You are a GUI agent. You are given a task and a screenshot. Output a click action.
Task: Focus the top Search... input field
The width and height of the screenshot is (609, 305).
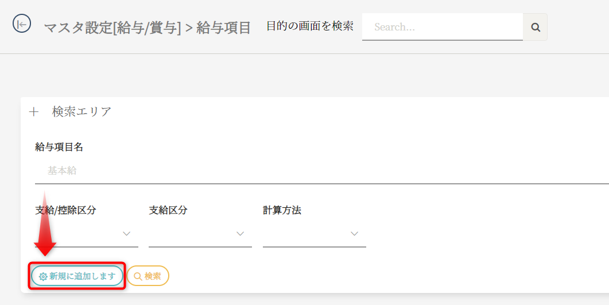click(442, 27)
